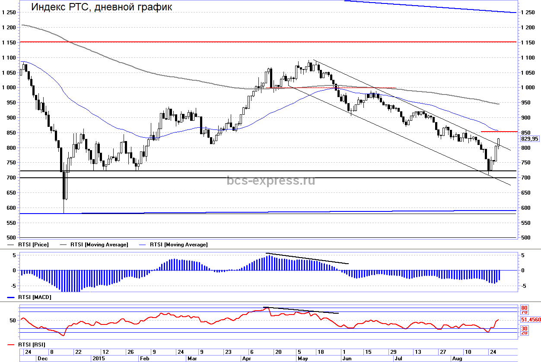Viewport: 541px width, 362px height.
Task: Click the 1 000 label on right price axis
Action: pyautogui.click(x=528, y=88)
